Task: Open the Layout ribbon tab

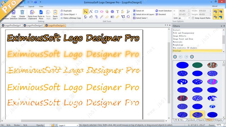Action: pos(31,6)
